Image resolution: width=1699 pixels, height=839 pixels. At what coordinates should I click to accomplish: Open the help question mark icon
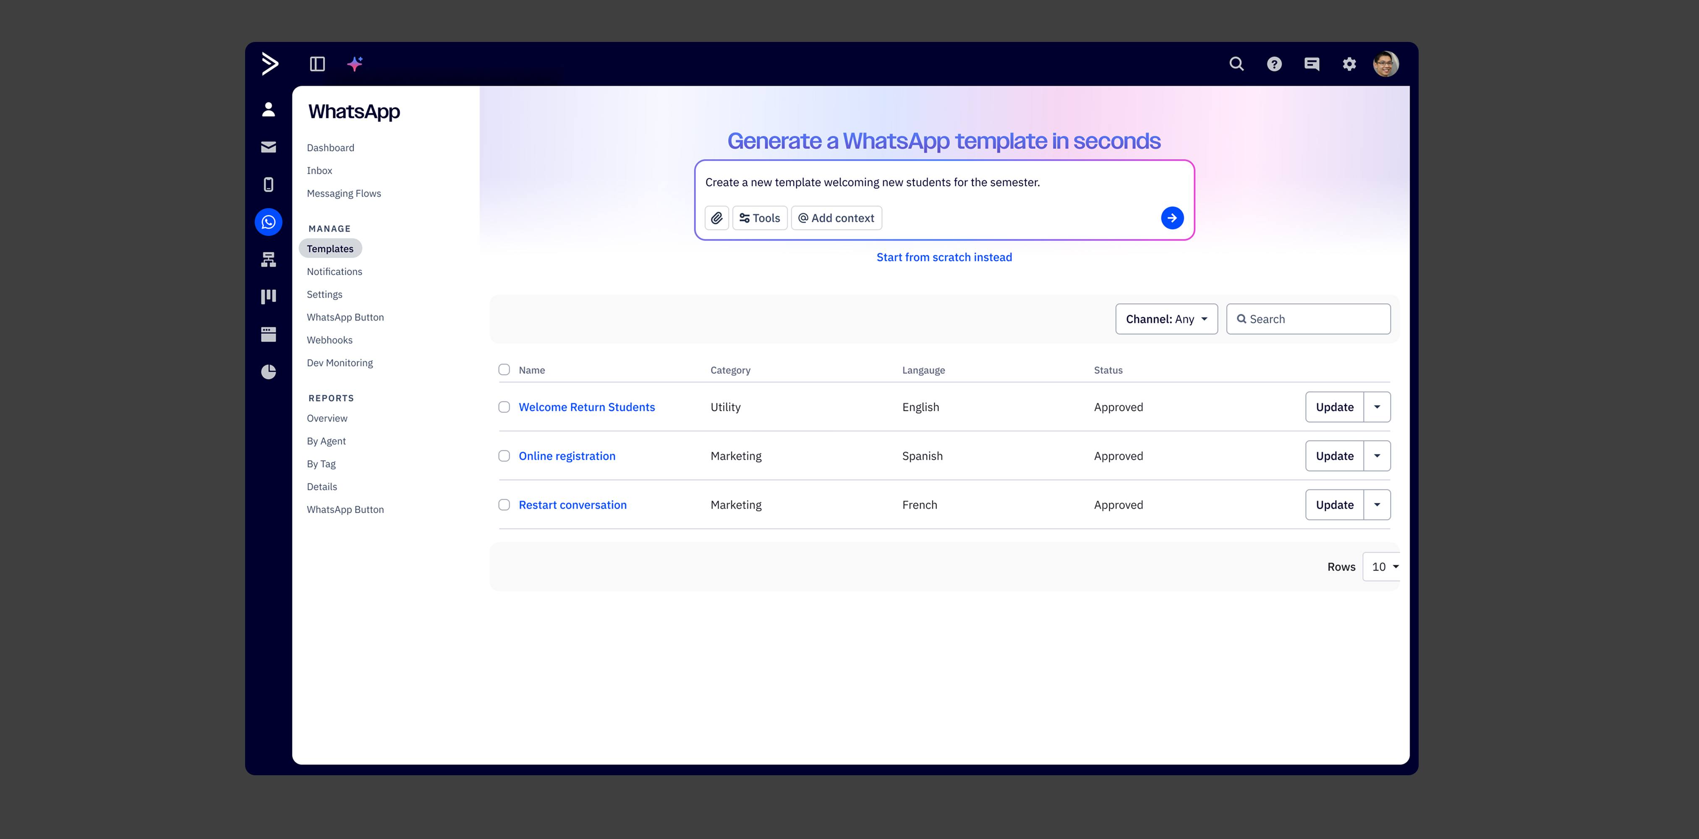[x=1274, y=64]
